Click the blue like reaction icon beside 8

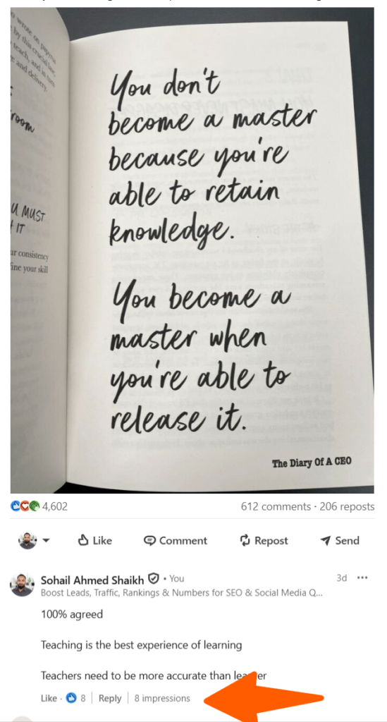(x=71, y=698)
